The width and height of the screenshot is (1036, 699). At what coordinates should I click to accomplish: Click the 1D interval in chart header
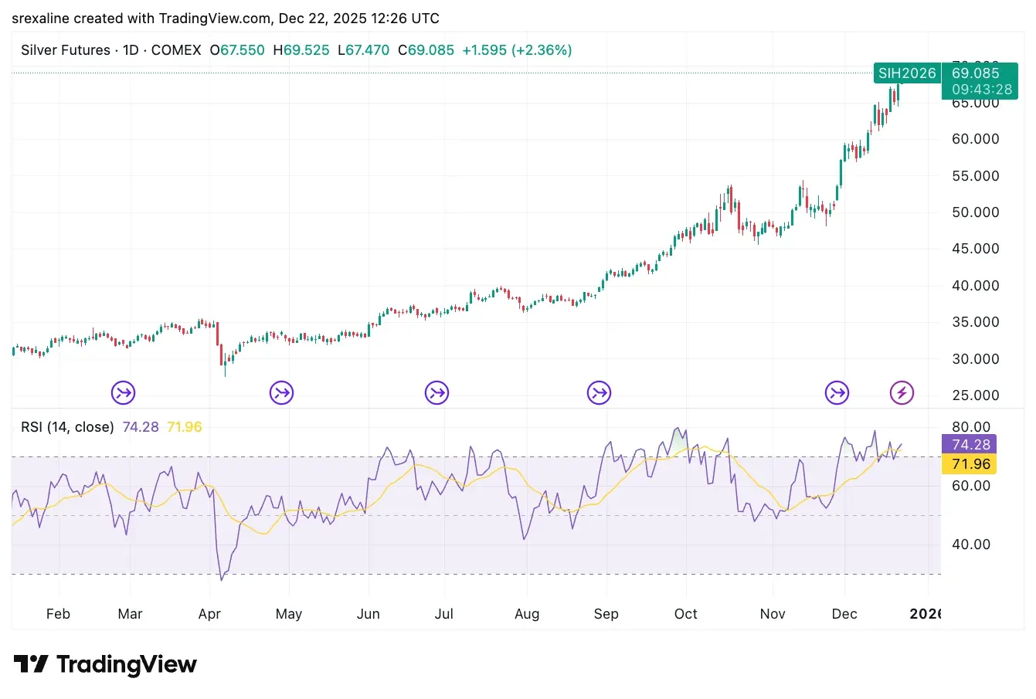[131, 50]
